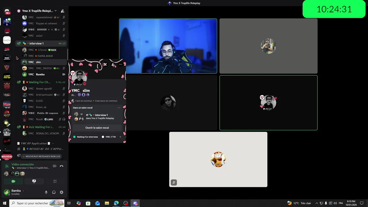Screen dimensions: 368x207
Task: Open OtherSide server icon in sidebar
Action: point(7,114)
